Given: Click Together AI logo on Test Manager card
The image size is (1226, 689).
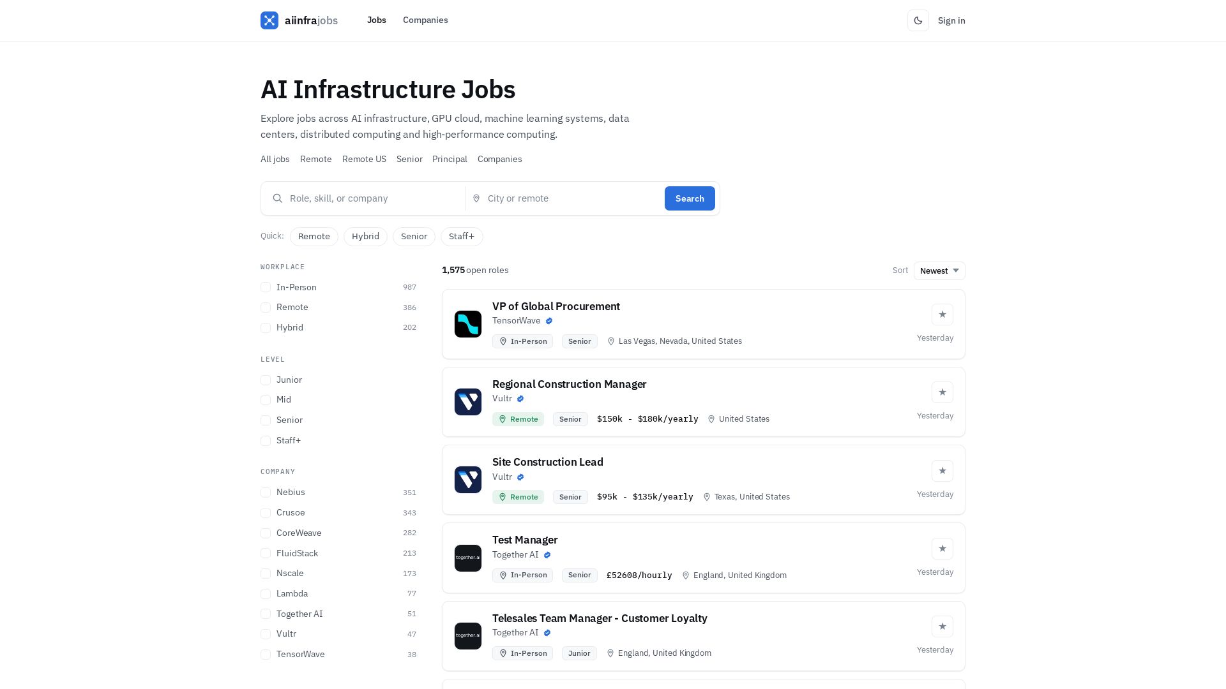Looking at the screenshot, I should [468, 558].
